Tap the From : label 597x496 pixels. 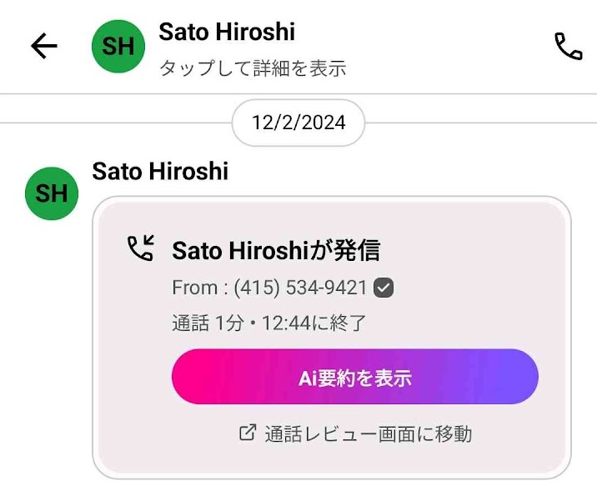pyautogui.click(x=200, y=288)
